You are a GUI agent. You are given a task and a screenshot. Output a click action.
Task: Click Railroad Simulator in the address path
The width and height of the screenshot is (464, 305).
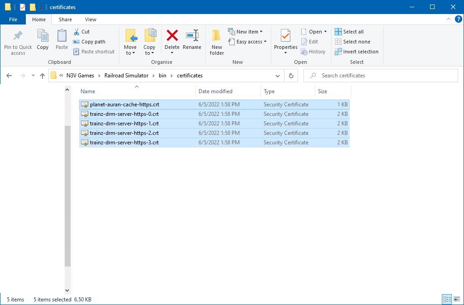click(x=126, y=76)
